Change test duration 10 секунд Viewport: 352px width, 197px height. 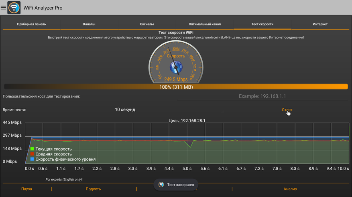(125, 110)
